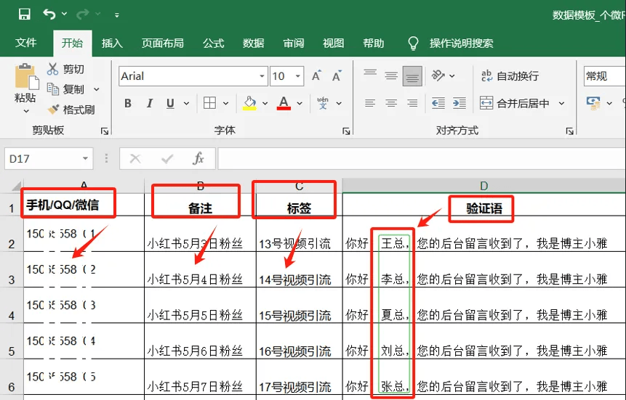Click 剪切 to cut selection

pos(65,69)
